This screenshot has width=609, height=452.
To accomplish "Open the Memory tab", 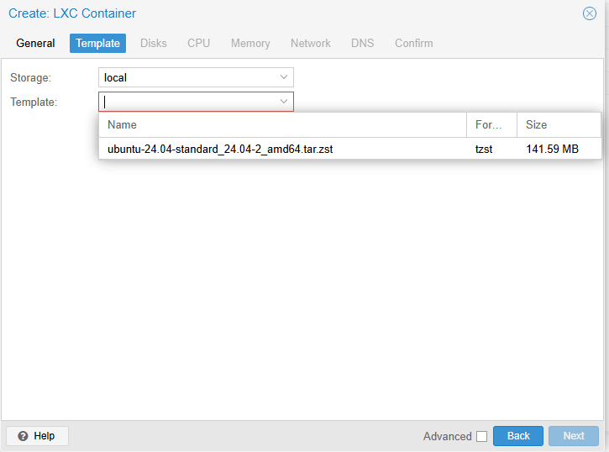I will [x=250, y=43].
